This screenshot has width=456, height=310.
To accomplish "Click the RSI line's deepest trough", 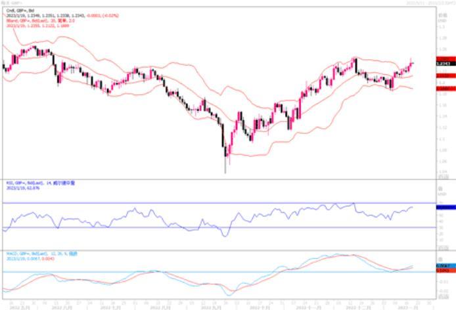I will point(225,235).
